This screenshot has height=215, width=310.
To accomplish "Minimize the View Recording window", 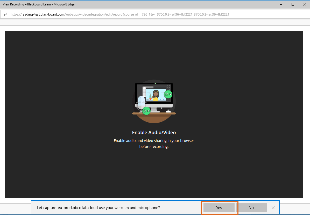I will pos(281,4).
